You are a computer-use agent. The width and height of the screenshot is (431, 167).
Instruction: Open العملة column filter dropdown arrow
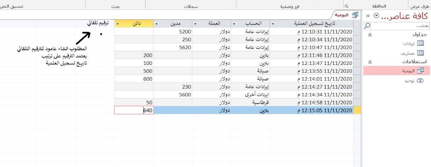(x=195, y=24)
